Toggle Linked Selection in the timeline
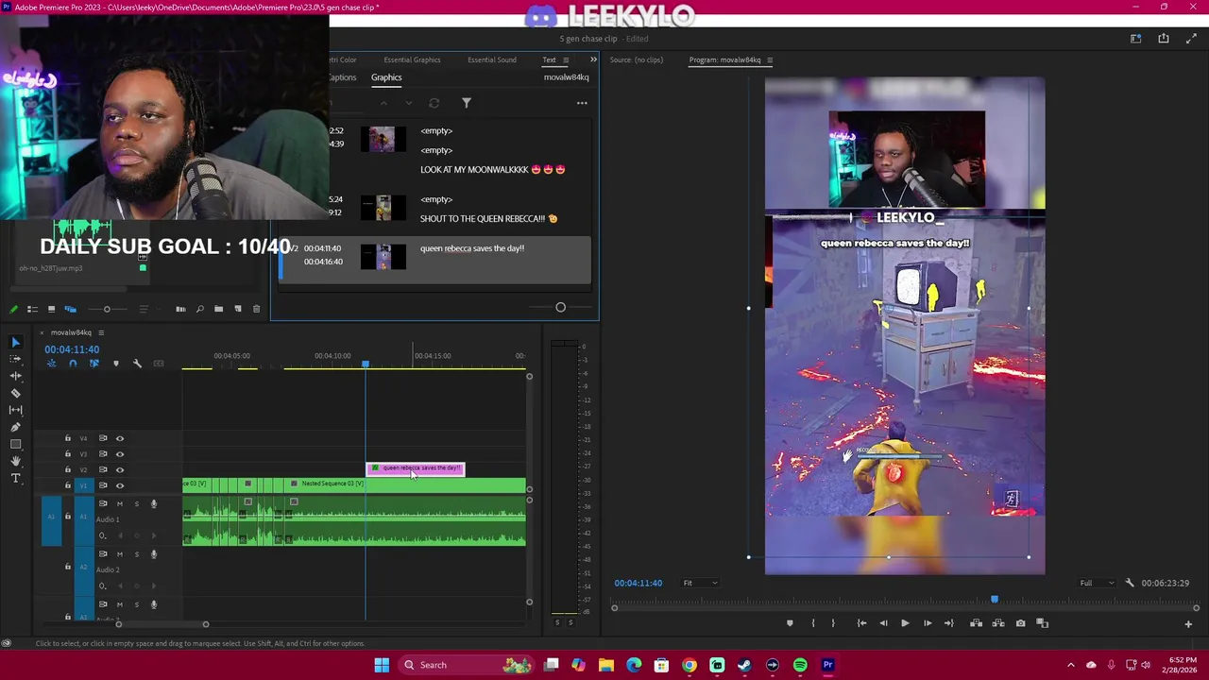The height and width of the screenshot is (680, 1209). 94,364
